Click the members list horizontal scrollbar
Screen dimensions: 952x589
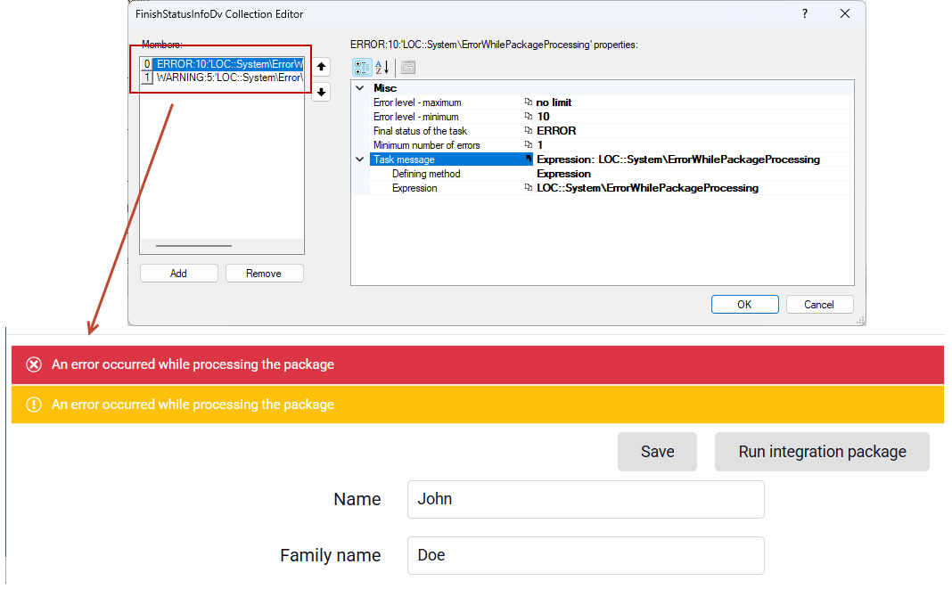pyautogui.click(x=222, y=246)
